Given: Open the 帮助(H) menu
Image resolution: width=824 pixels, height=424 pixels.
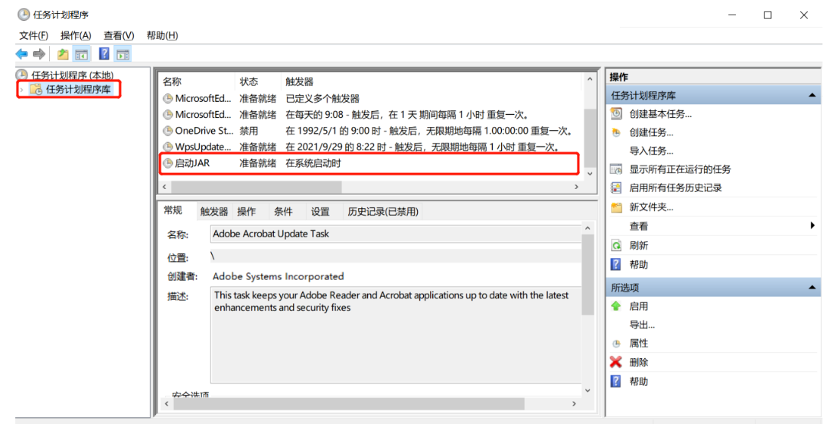Looking at the screenshot, I should pos(162,35).
